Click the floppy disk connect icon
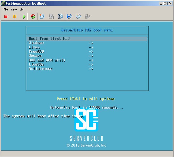Screen dimensions: 174x157 click(69, 17)
